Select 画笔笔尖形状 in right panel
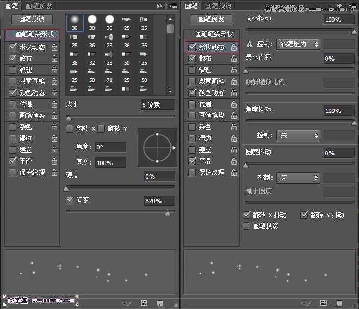The image size is (359, 309). [212, 34]
